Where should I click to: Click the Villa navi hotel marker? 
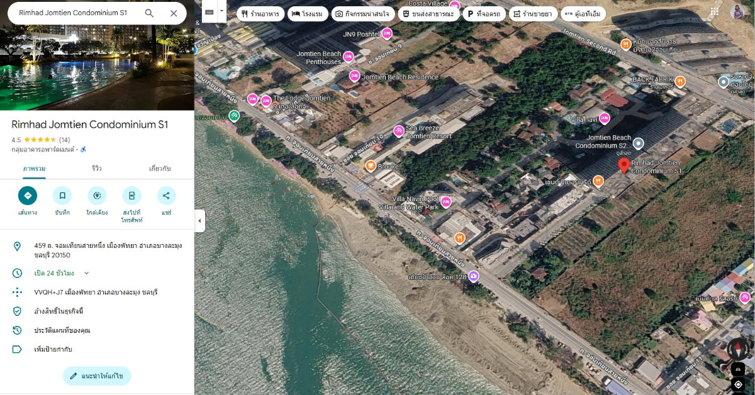coord(605,118)
